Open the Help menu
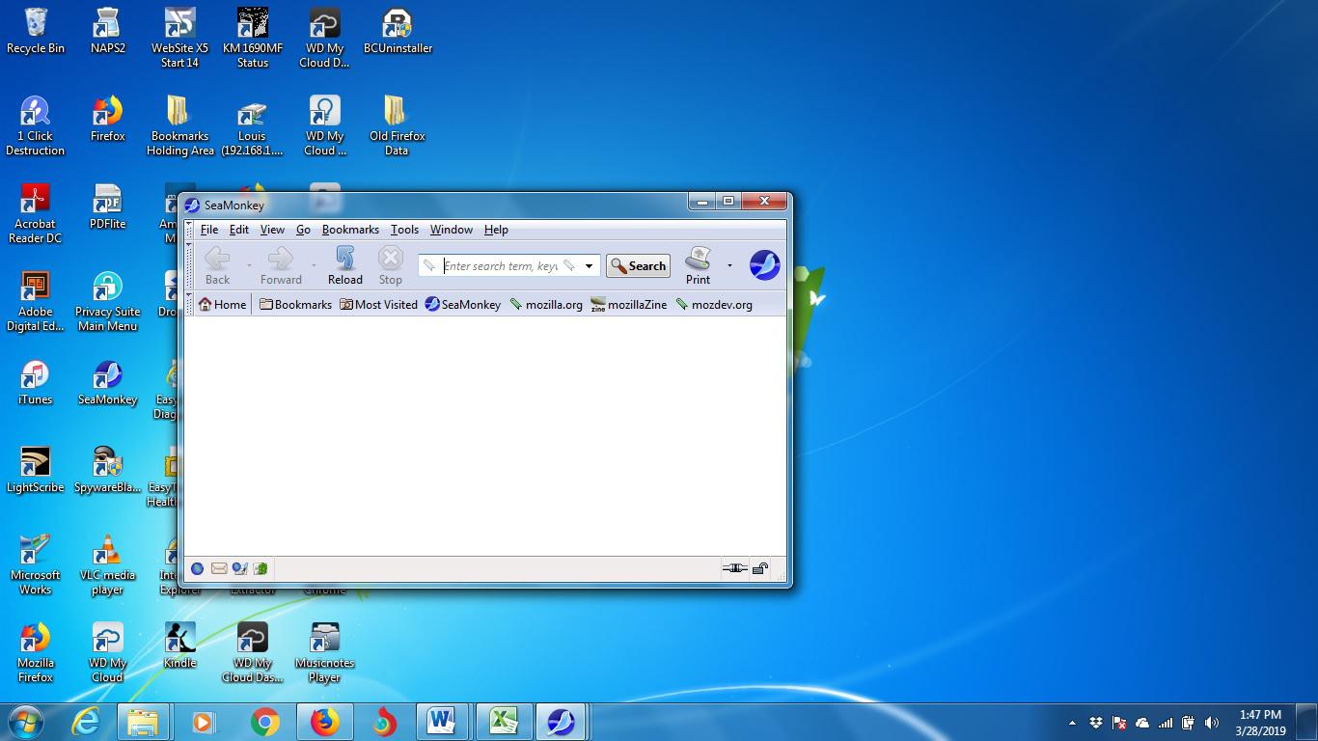1318x741 pixels. pos(496,230)
